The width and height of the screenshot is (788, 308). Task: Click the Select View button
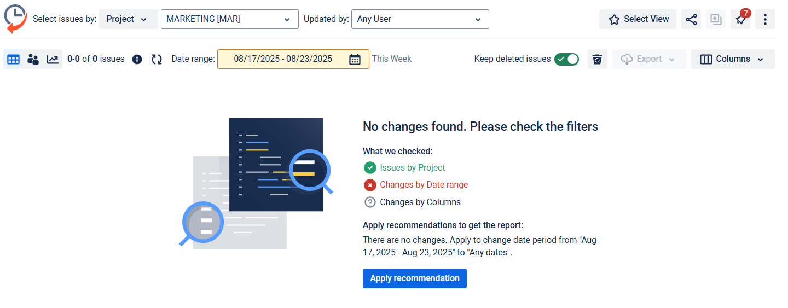(x=638, y=19)
